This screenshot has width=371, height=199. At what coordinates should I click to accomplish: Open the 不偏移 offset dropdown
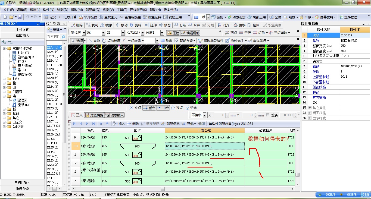205,115
